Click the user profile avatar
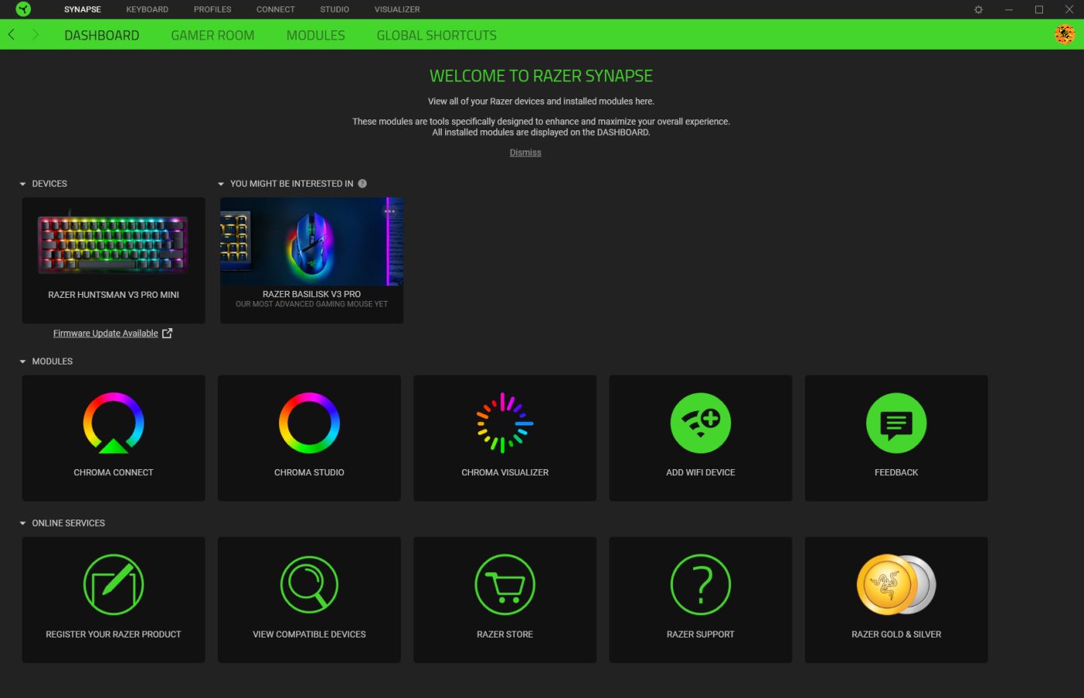This screenshot has width=1084, height=698. pos(1065,34)
